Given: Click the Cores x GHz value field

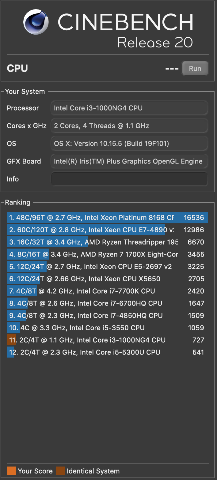Looking at the screenshot, I should [129, 126].
